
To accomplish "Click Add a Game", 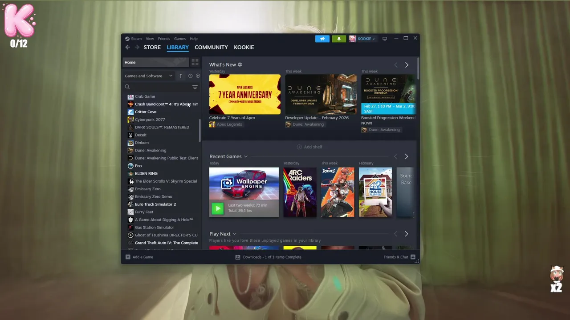I will pos(139,257).
